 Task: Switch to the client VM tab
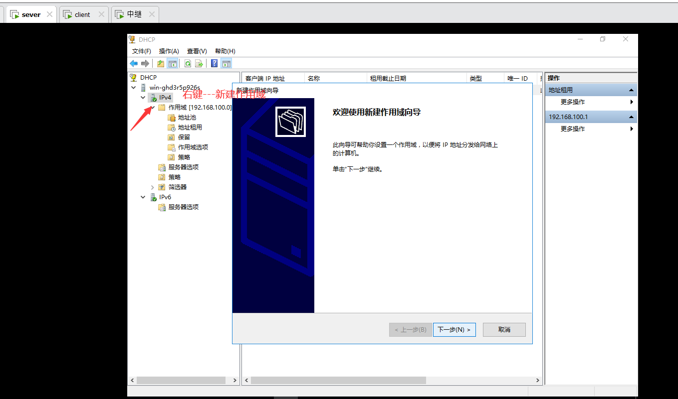pyautogui.click(x=83, y=14)
